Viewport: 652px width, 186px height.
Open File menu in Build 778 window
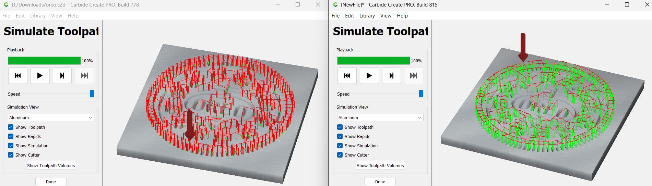[6, 16]
